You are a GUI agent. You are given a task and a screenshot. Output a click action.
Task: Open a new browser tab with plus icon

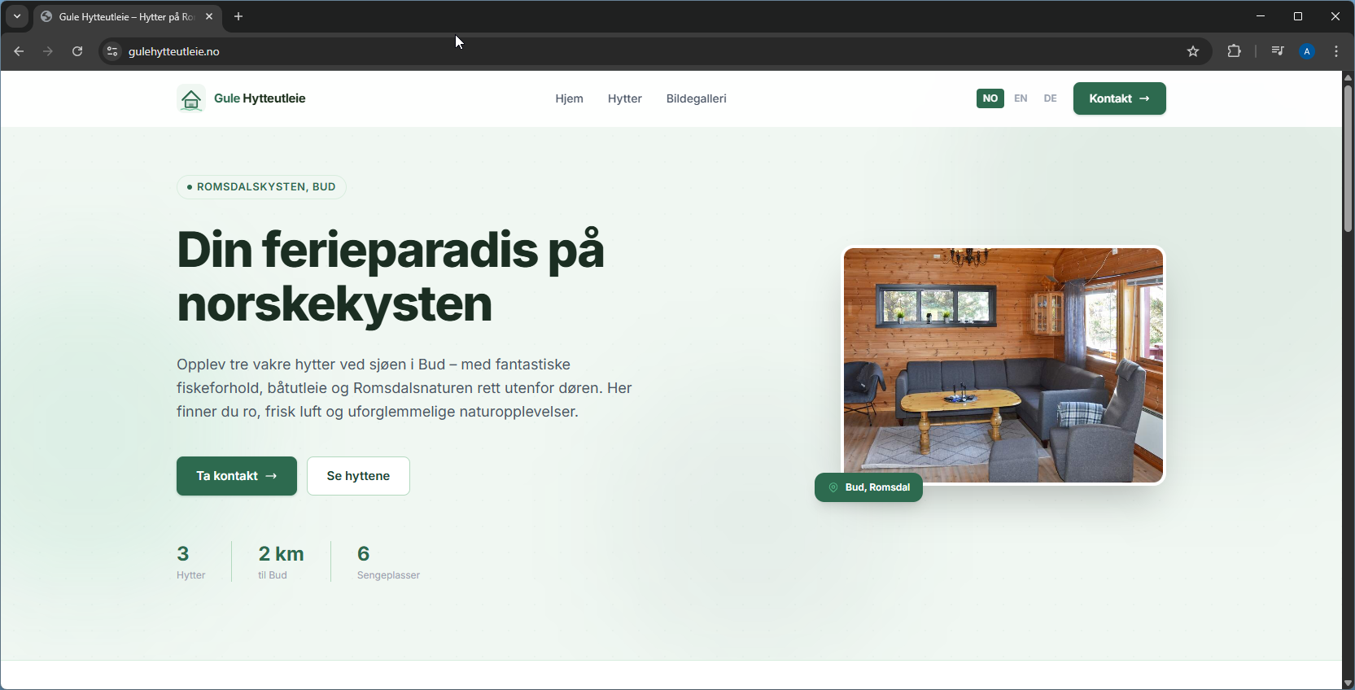pos(238,16)
